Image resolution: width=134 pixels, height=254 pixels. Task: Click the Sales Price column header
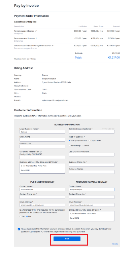[98, 26]
